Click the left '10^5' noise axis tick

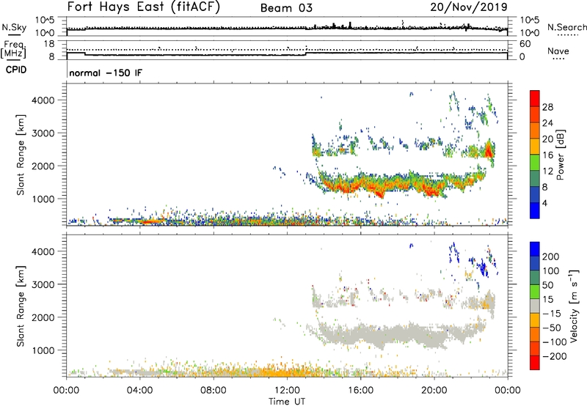[x=45, y=21]
